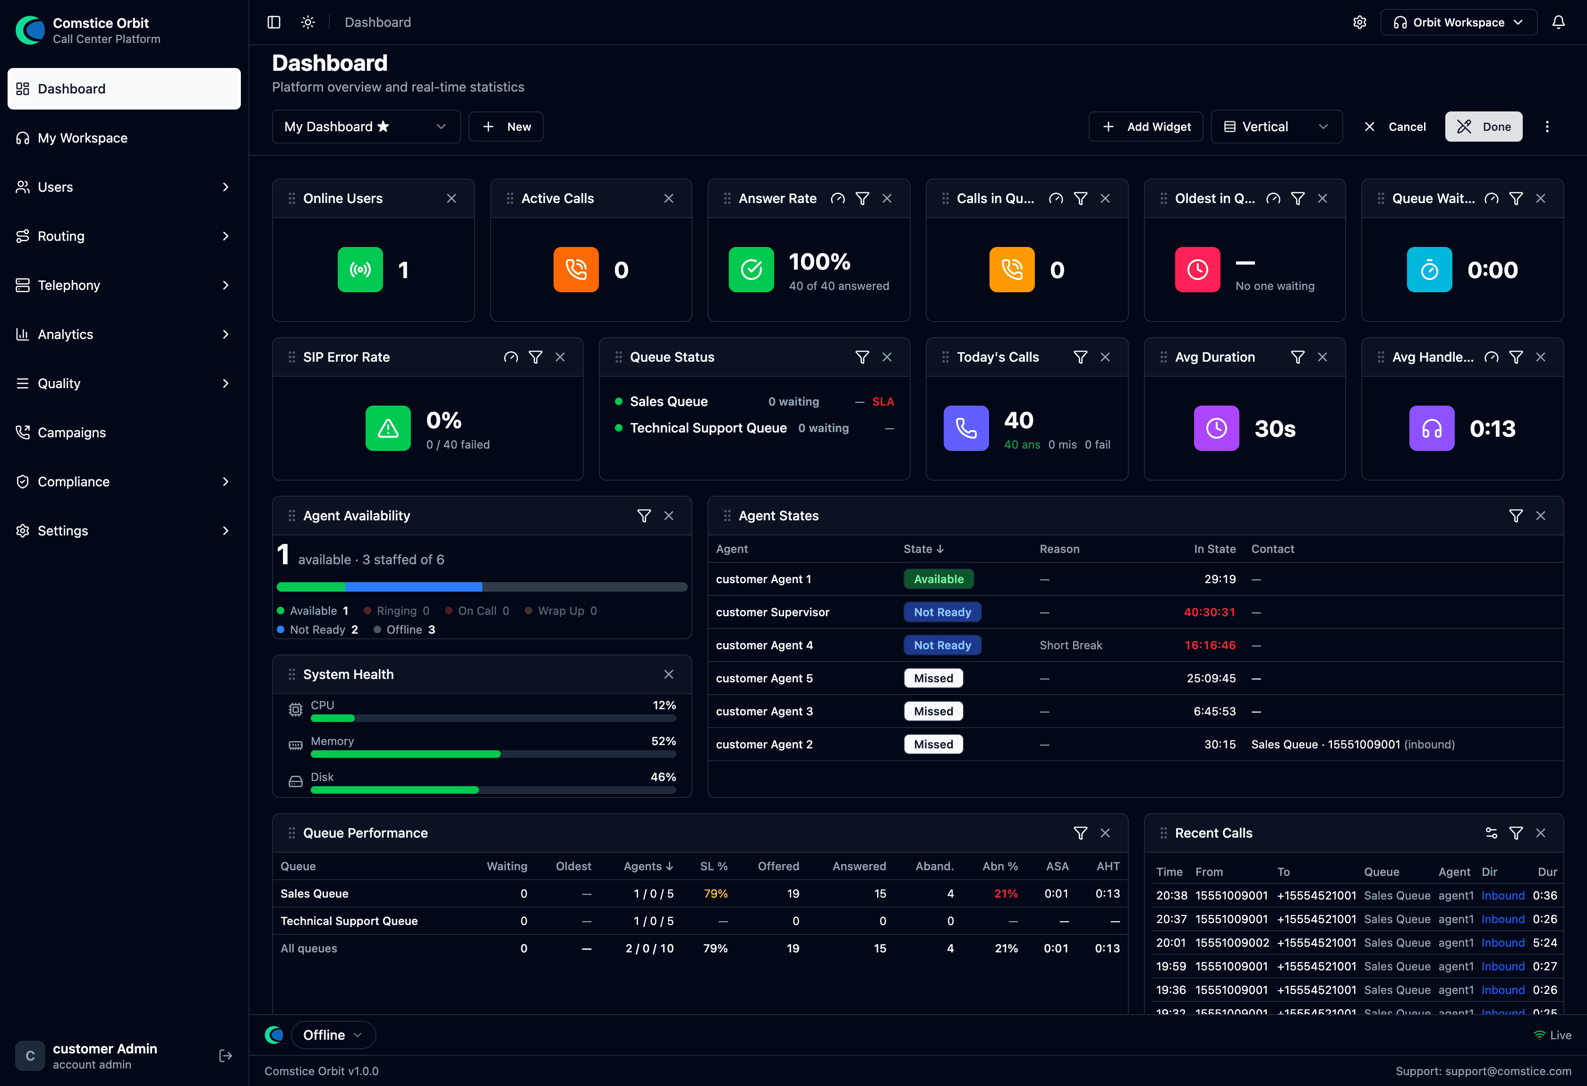The image size is (1587, 1086).
Task: Open the Offline agent status dropdown
Action: 333,1035
